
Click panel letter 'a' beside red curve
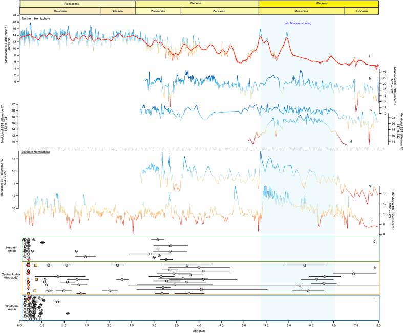pyautogui.click(x=369, y=56)
